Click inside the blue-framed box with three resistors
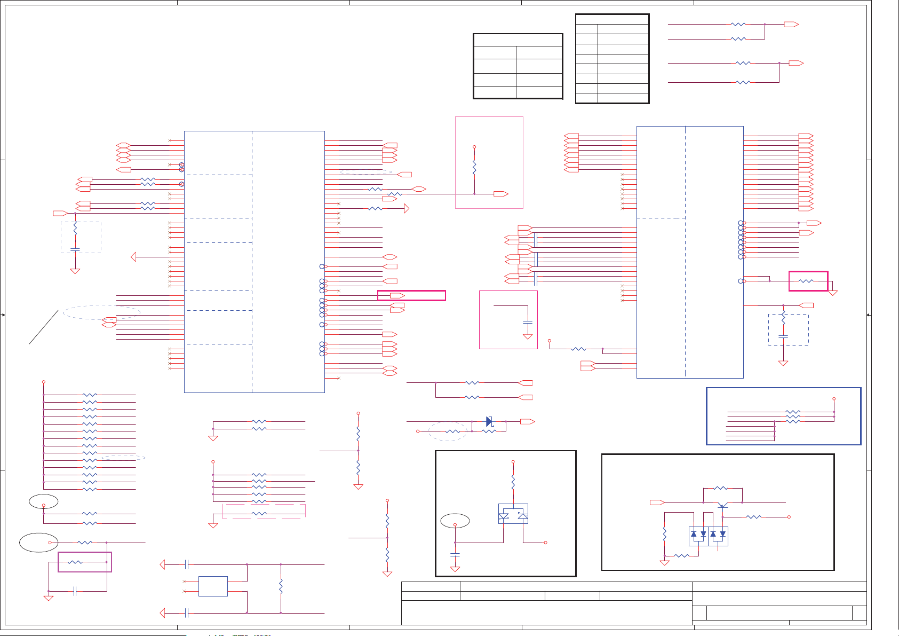The height and width of the screenshot is (636, 899). tap(784, 416)
